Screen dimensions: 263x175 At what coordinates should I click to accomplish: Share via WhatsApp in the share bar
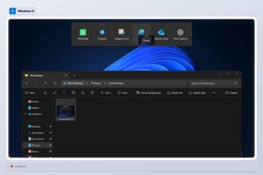(83, 34)
